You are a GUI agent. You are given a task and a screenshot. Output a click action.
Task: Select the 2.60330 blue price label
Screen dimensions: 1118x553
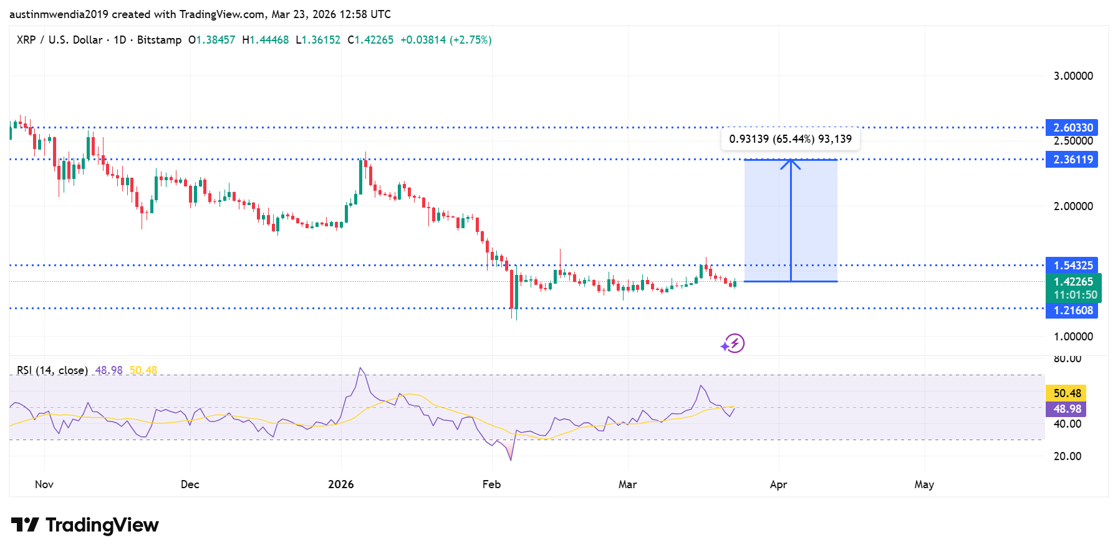pos(1072,128)
